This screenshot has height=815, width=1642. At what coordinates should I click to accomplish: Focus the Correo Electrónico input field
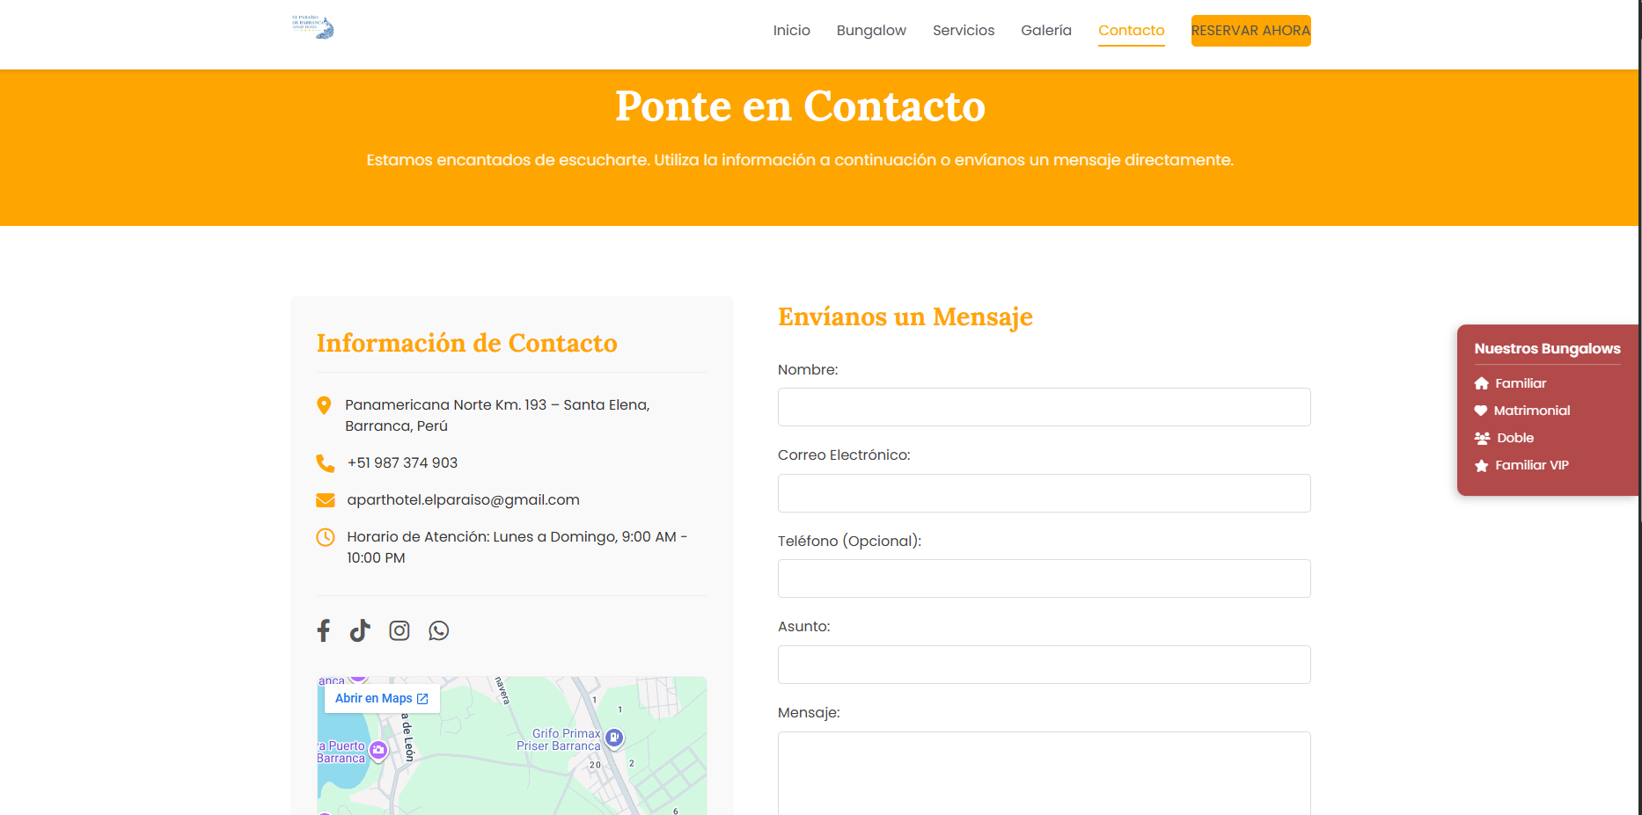(x=1045, y=493)
